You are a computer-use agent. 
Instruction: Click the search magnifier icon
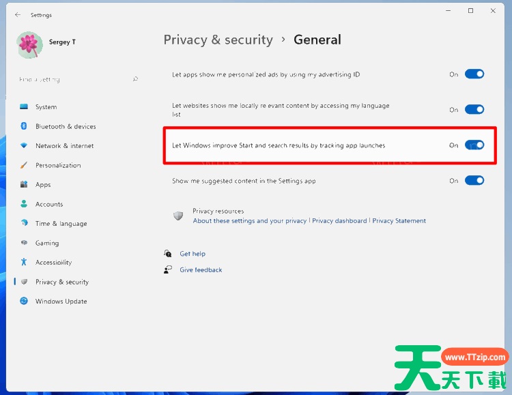pyautogui.click(x=136, y=79)
